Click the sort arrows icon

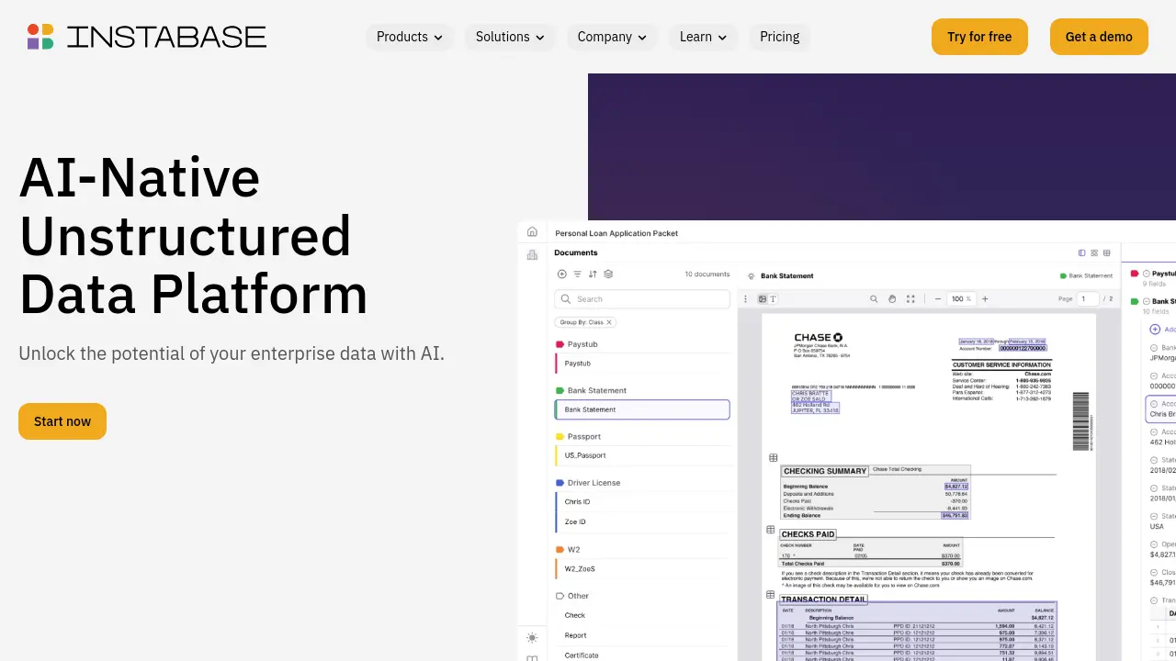pos(593,274)
